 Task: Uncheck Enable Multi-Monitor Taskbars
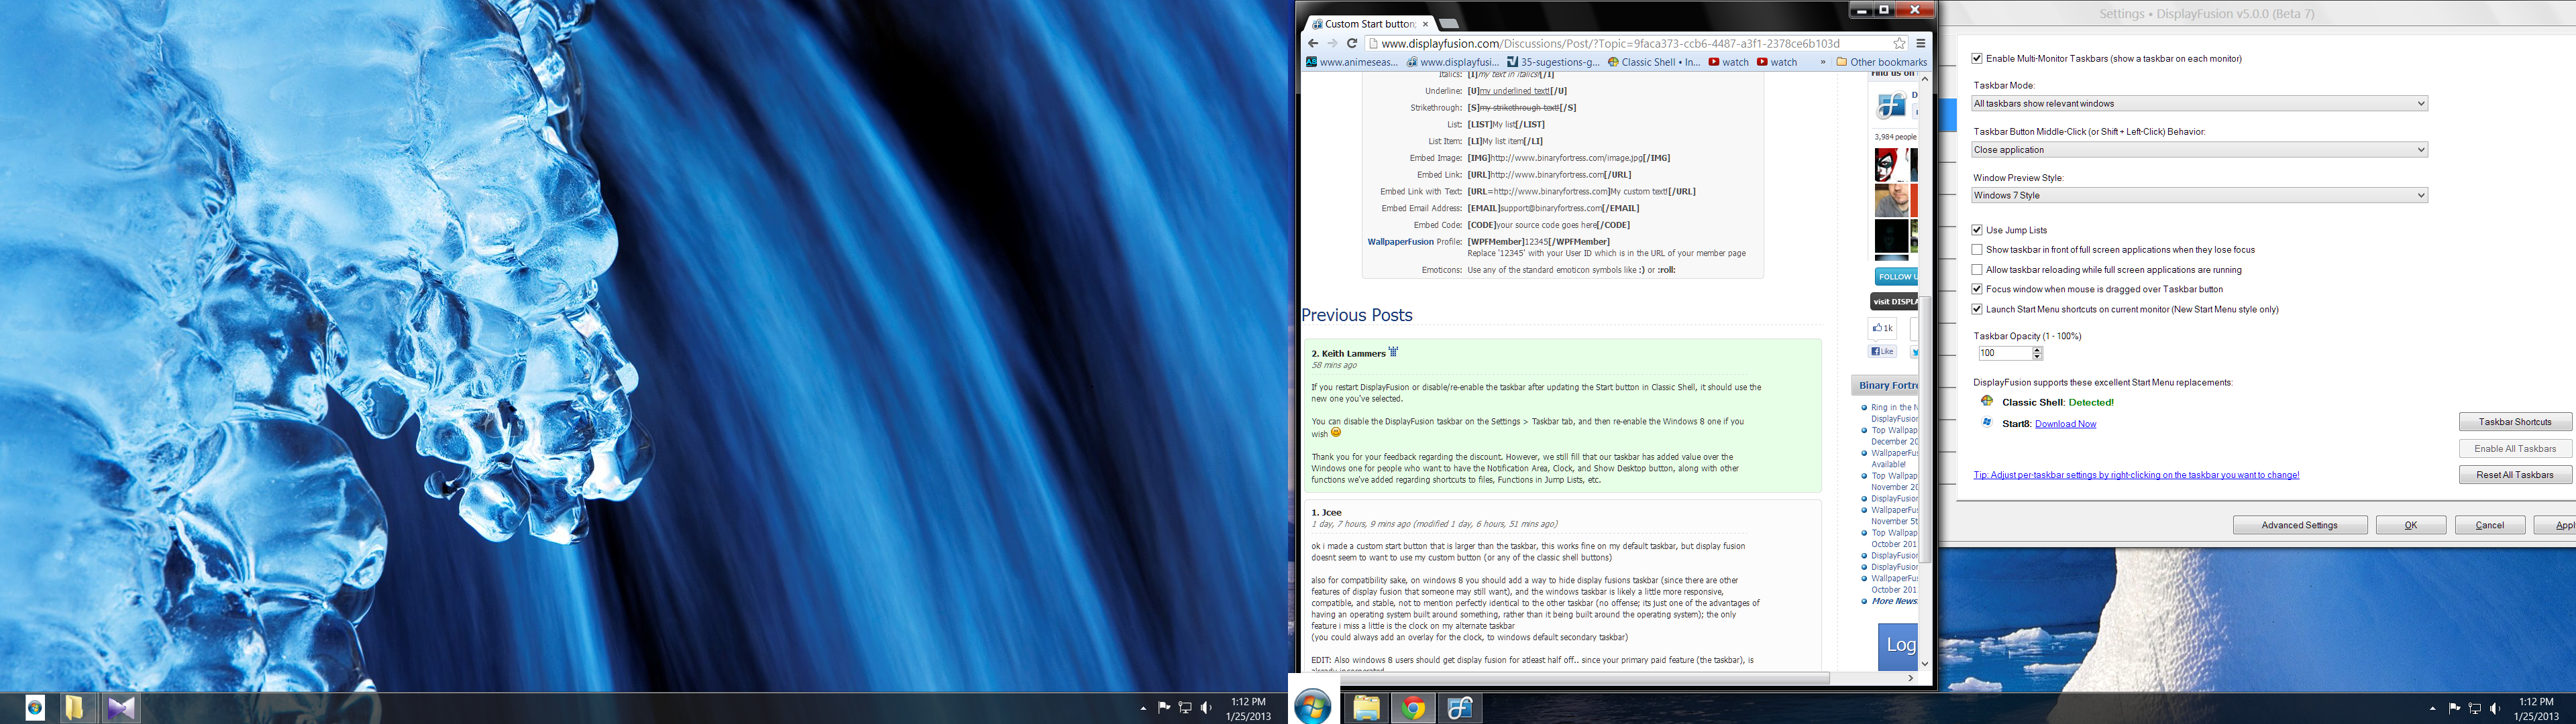(x=1977, y=59)
